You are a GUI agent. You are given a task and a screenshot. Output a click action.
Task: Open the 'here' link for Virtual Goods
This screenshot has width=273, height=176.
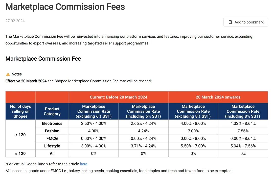(84, 164)
